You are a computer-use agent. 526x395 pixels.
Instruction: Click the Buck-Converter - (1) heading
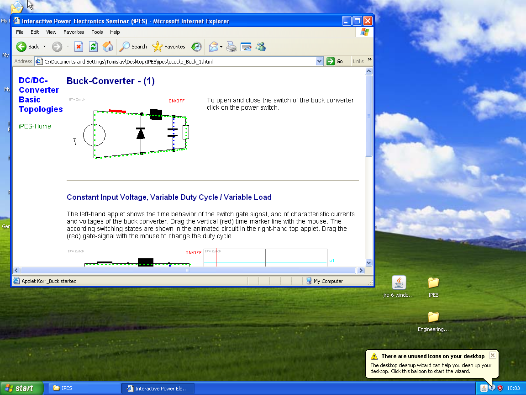pos(110,81)
